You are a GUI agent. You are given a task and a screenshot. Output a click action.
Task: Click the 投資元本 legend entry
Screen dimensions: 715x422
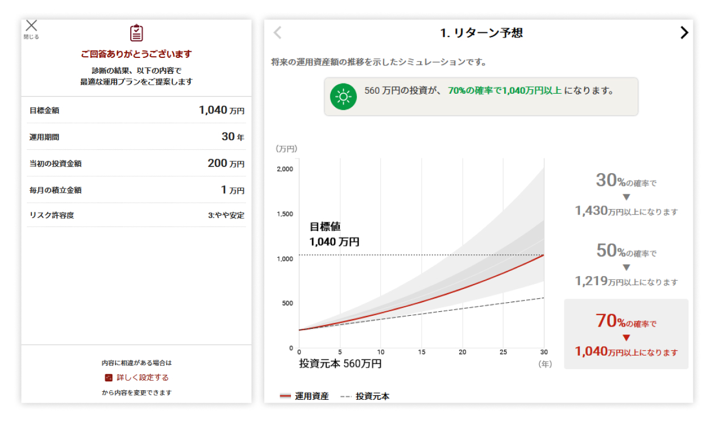365,396
